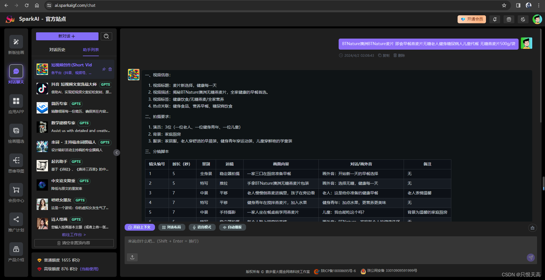Switch to the 助手列表 tab
This screenshot has height=280, width=545.
coord(91,50)
